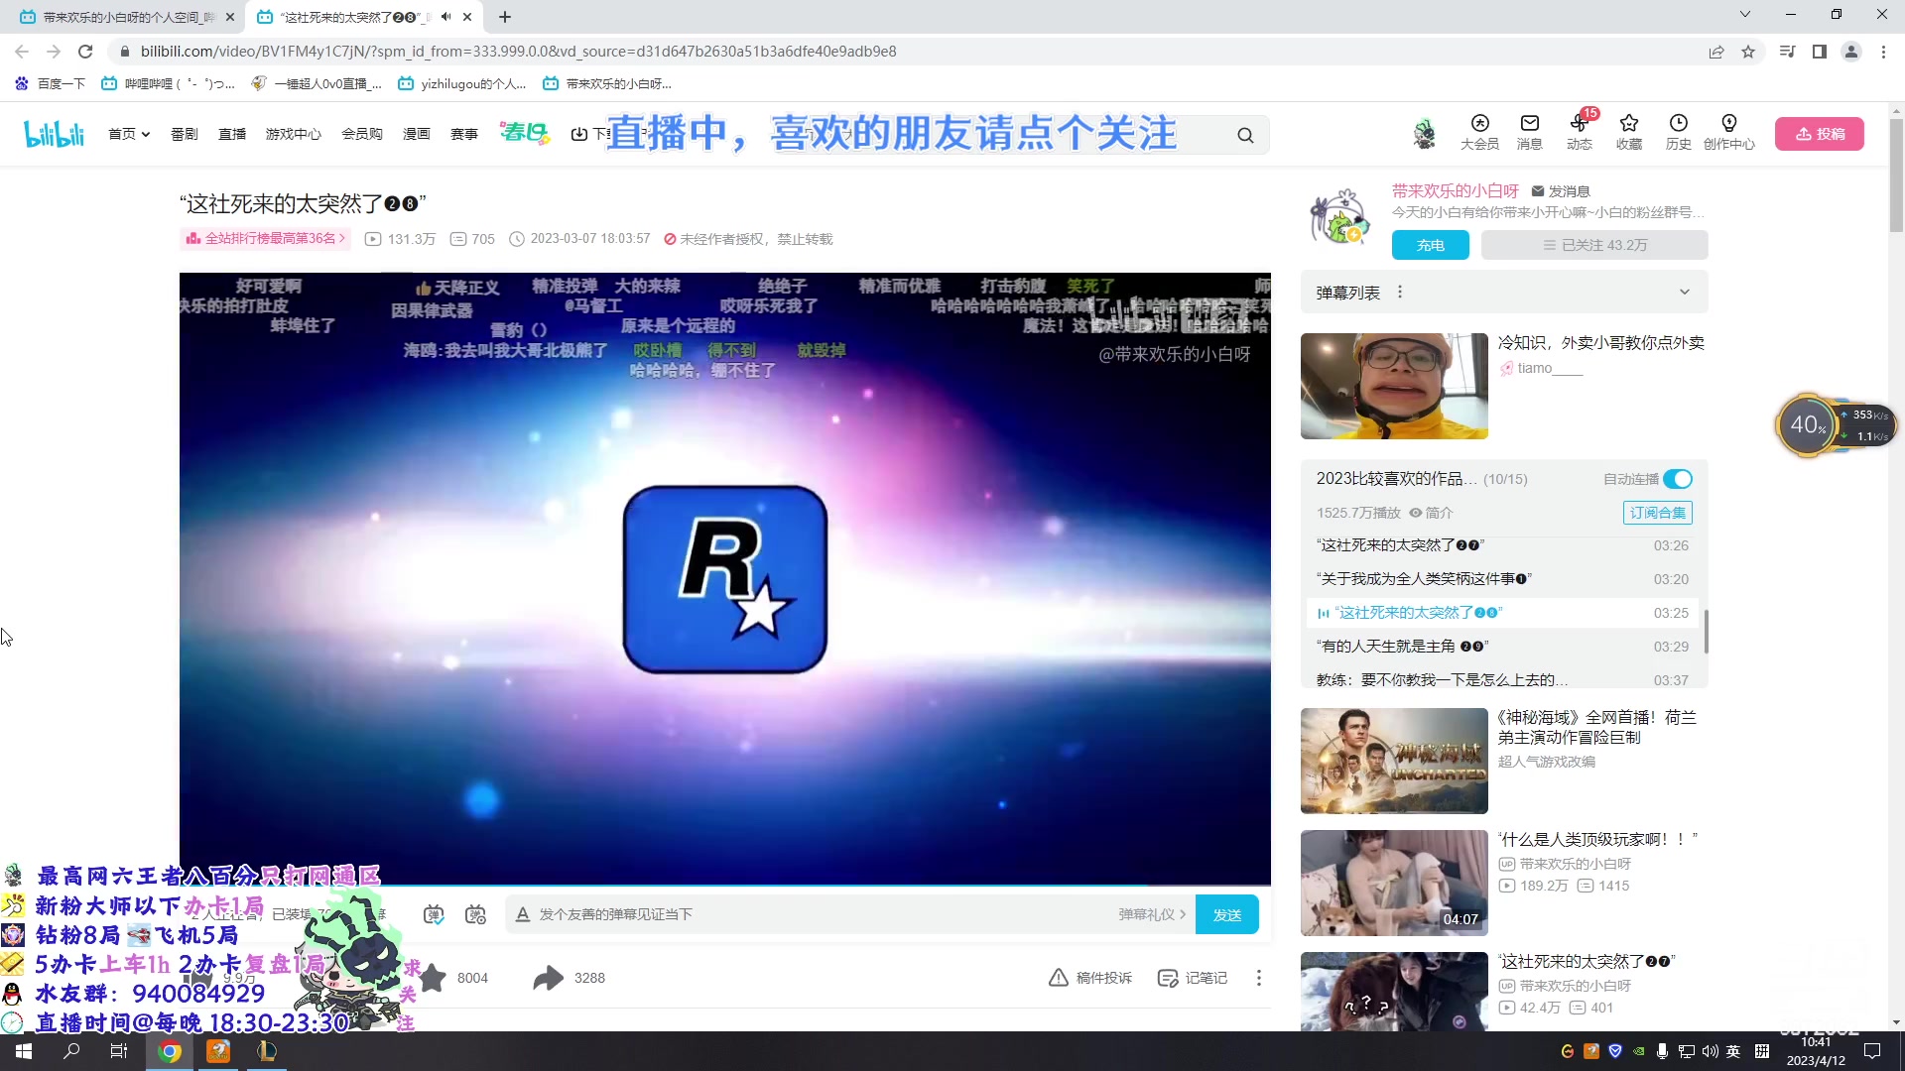Click the share arrow icon with 3288

point(548,978)
